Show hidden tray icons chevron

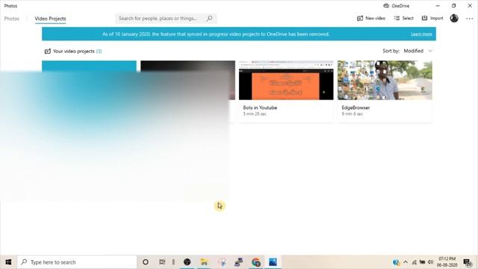pos(406,262)
